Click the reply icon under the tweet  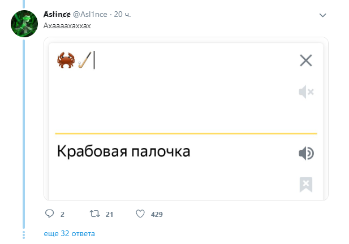49,214
